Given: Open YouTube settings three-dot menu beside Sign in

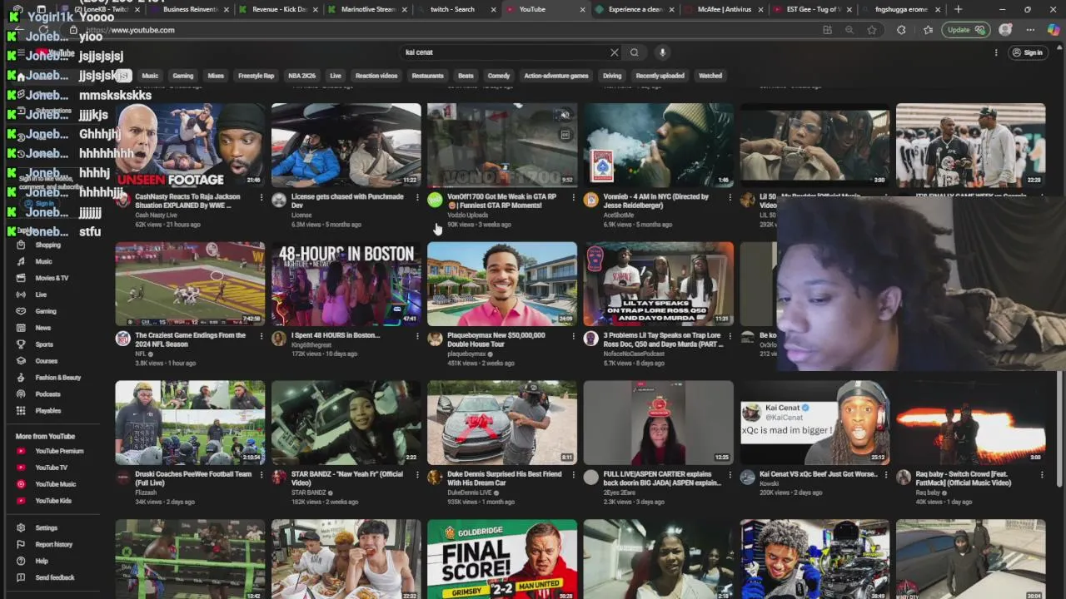Looking at the screenshot, I should point(995,52).
